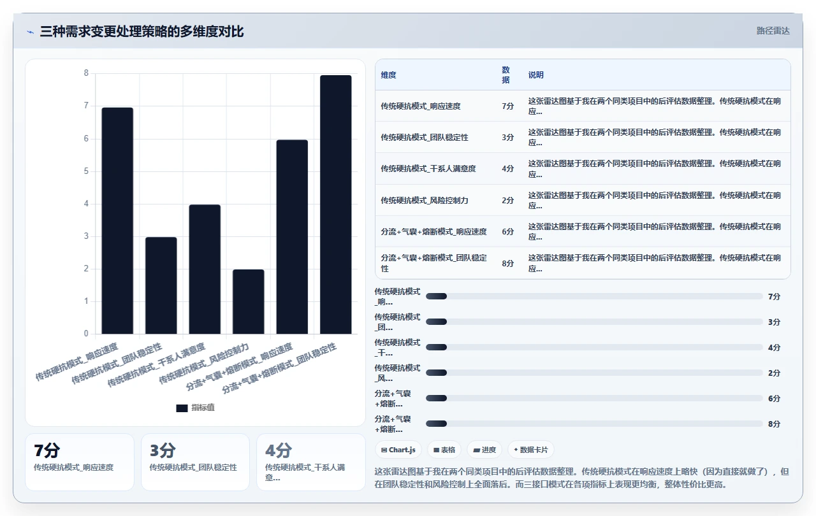This screenshot has height=516, width=816.
Task: Click the 维度 column header
Action: 388,75
